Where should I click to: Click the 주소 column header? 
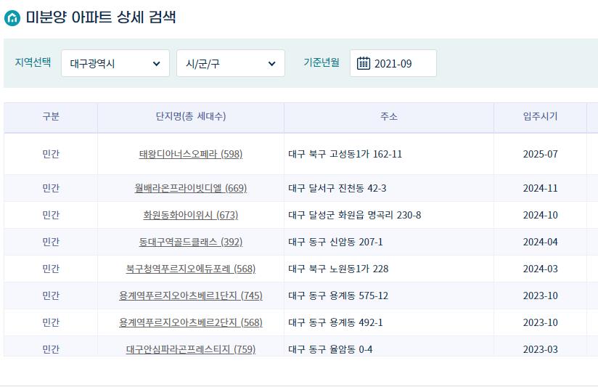click(389, 116)
